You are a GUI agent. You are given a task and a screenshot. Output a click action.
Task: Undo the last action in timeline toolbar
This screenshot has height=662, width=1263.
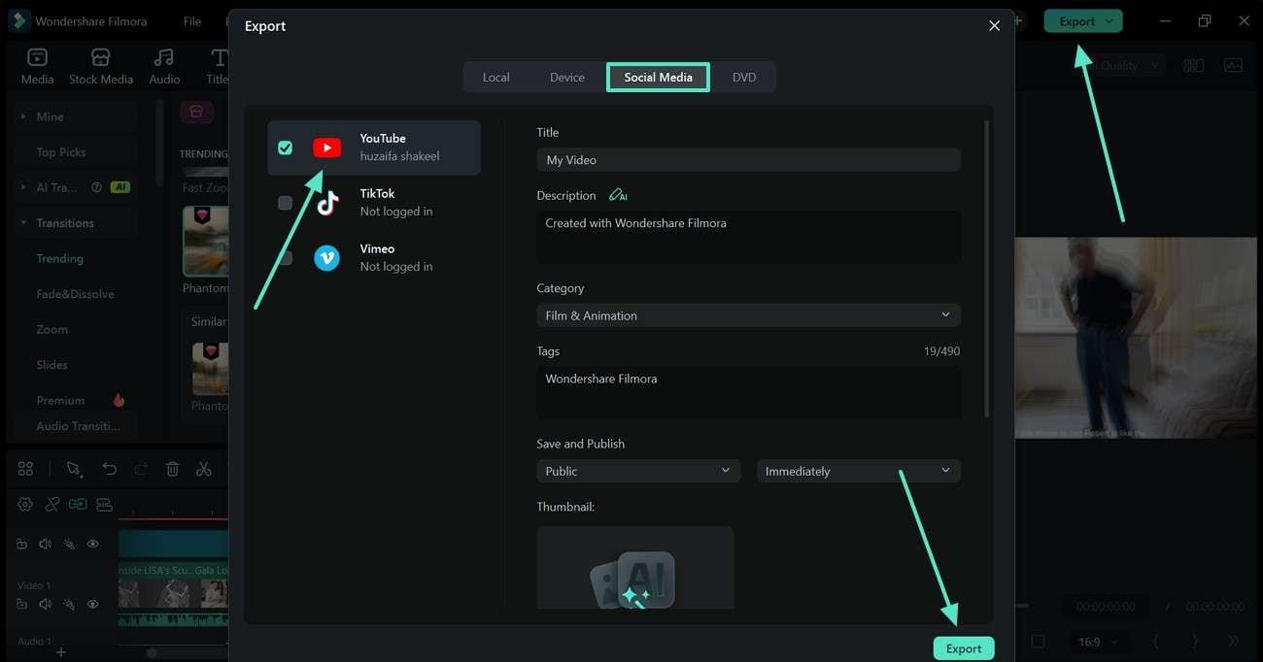pyautogui.click(x=109, y=469)
